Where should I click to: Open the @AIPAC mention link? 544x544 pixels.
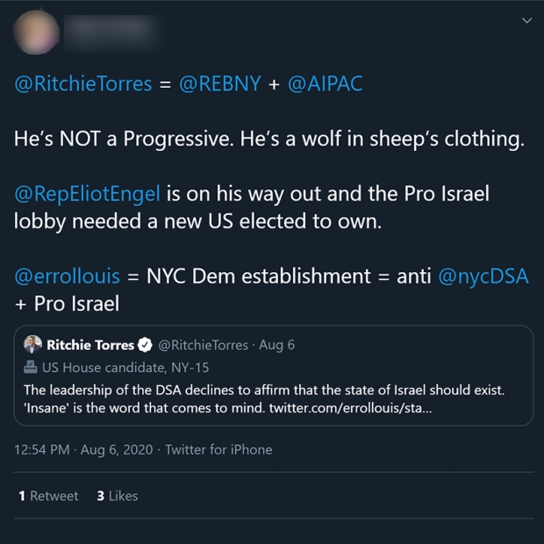325,84
